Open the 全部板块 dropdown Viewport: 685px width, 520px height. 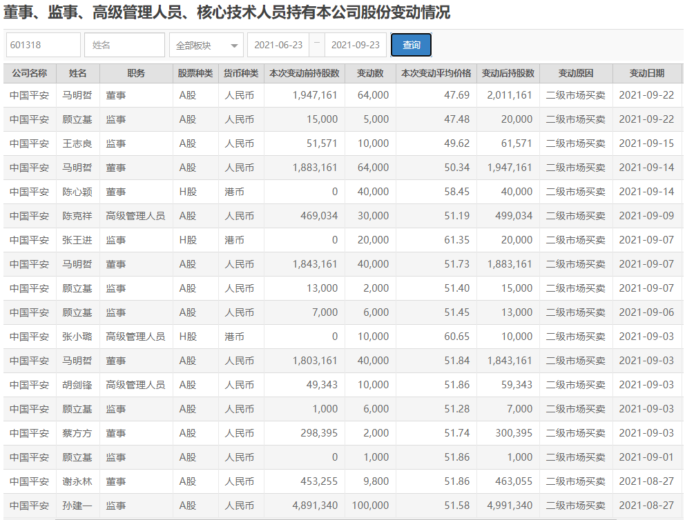pyautogui.click(x=206, y=46)
